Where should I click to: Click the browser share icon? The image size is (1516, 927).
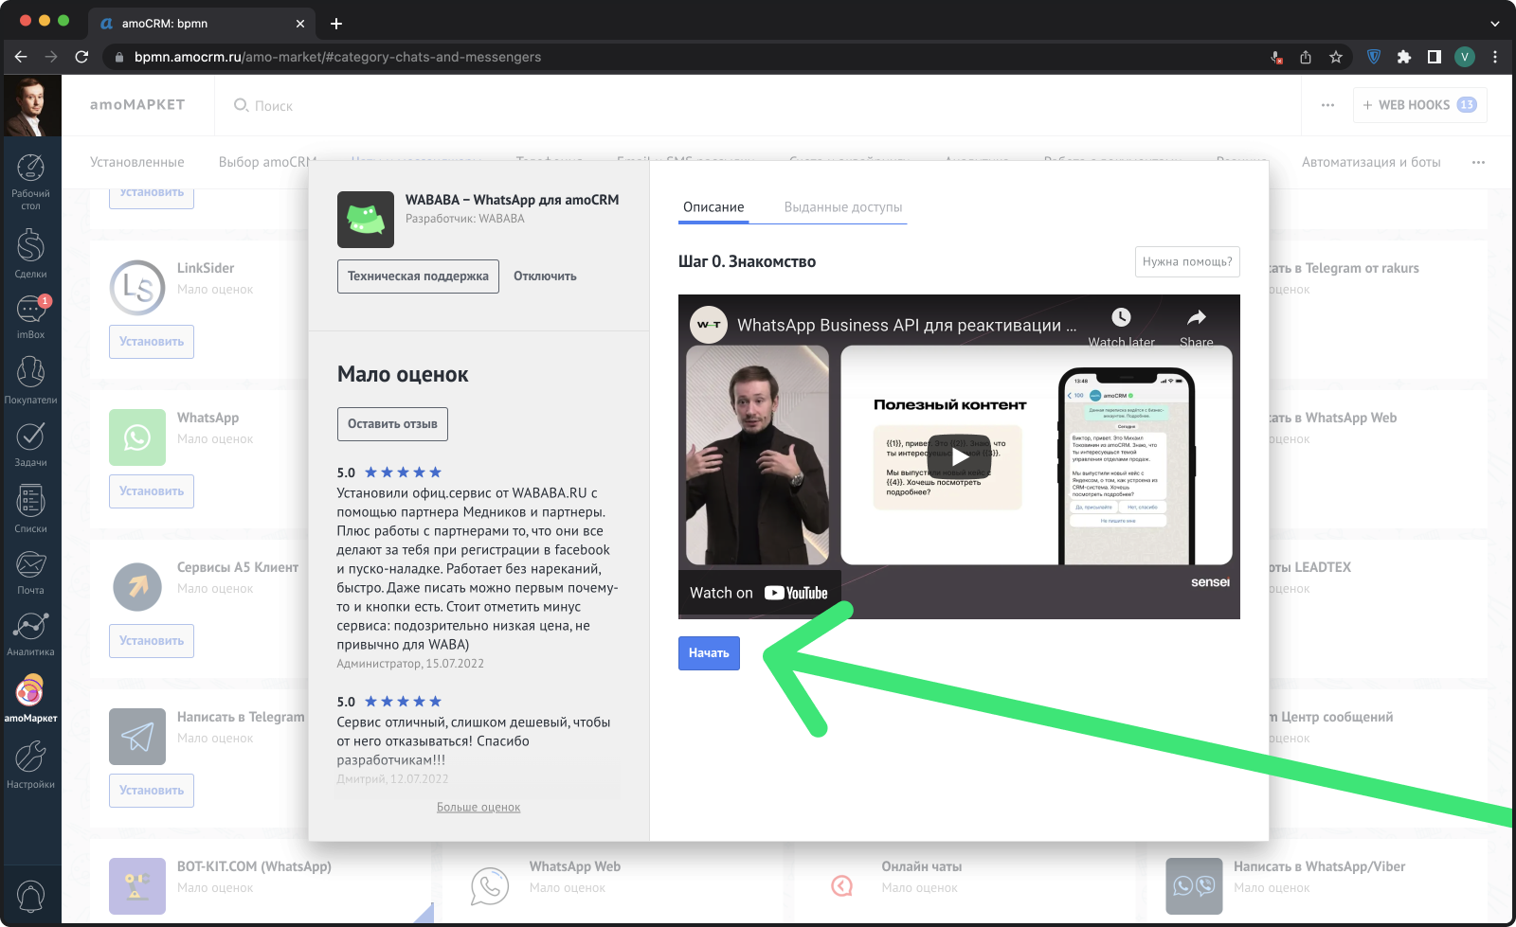coord(1306,57)
